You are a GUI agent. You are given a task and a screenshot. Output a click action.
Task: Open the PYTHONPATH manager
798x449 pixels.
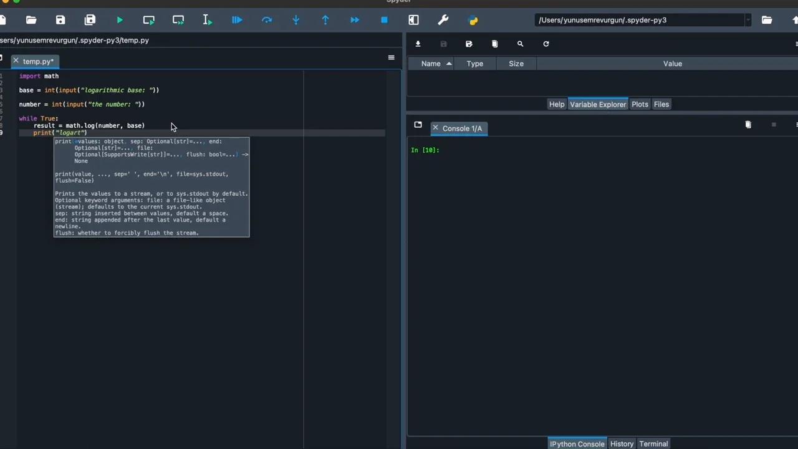click(x=473, y=20)
